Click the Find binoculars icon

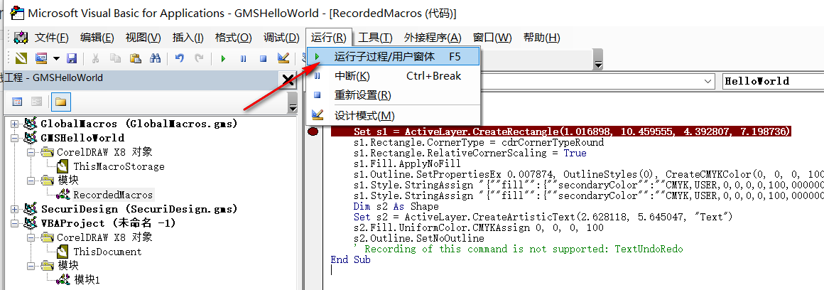tap(155, 58)
